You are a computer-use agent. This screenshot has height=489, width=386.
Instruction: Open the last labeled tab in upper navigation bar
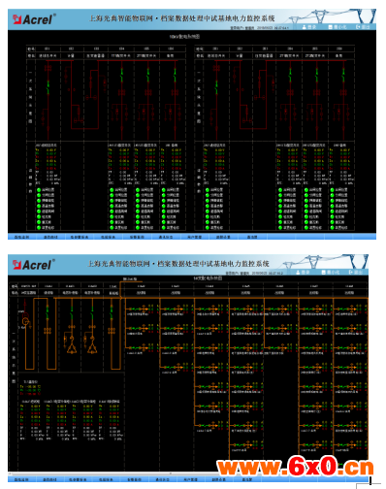pyautogui.click(x=252, y=237)
